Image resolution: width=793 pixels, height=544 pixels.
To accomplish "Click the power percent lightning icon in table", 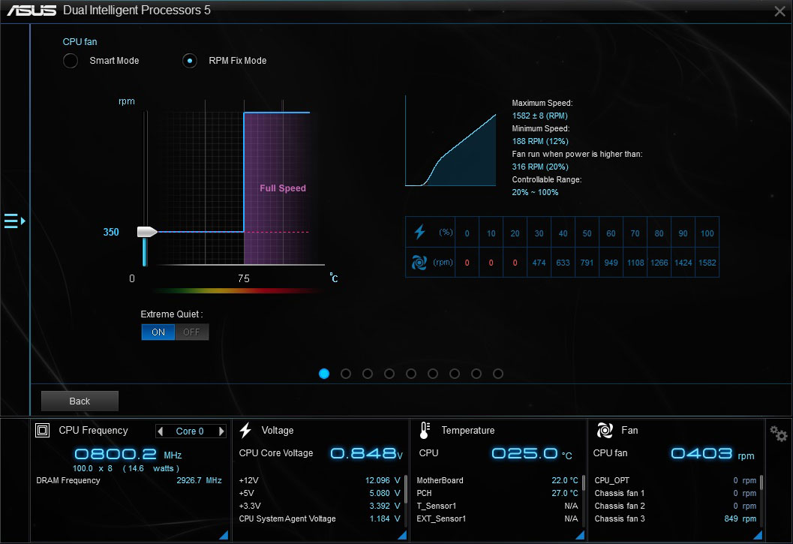I will 420,233.
